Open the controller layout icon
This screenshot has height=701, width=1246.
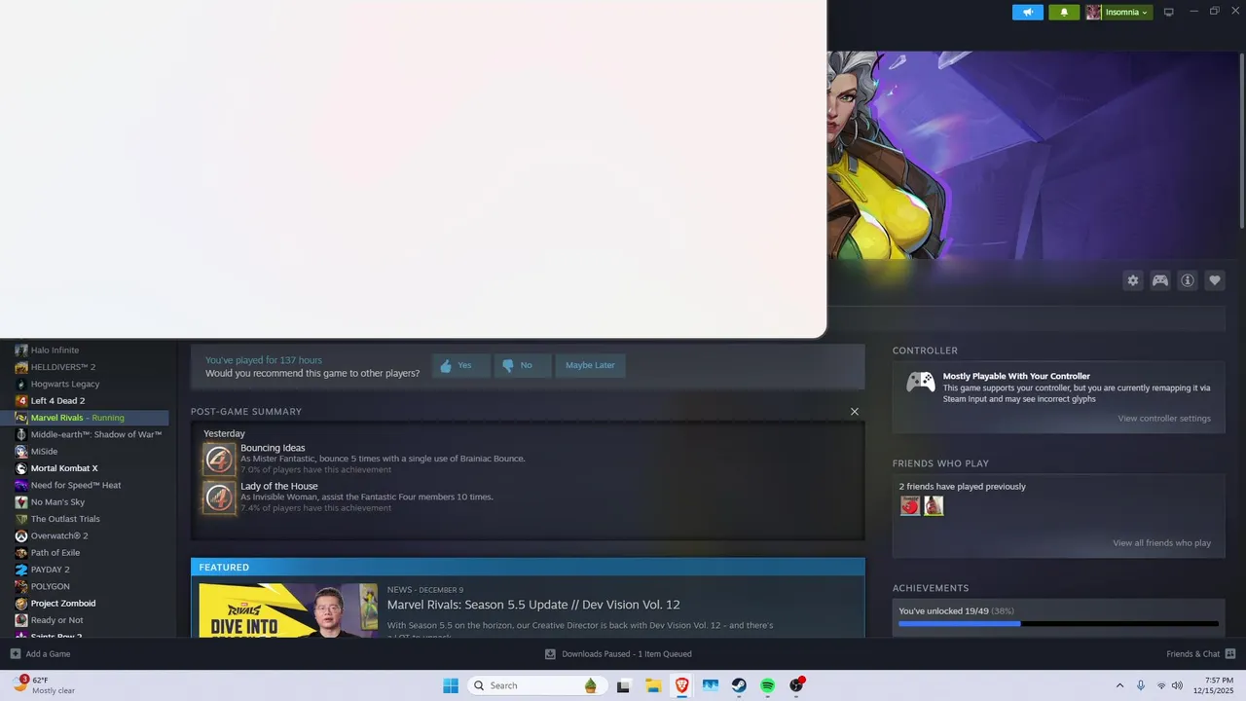click(x=1160, y=280)
